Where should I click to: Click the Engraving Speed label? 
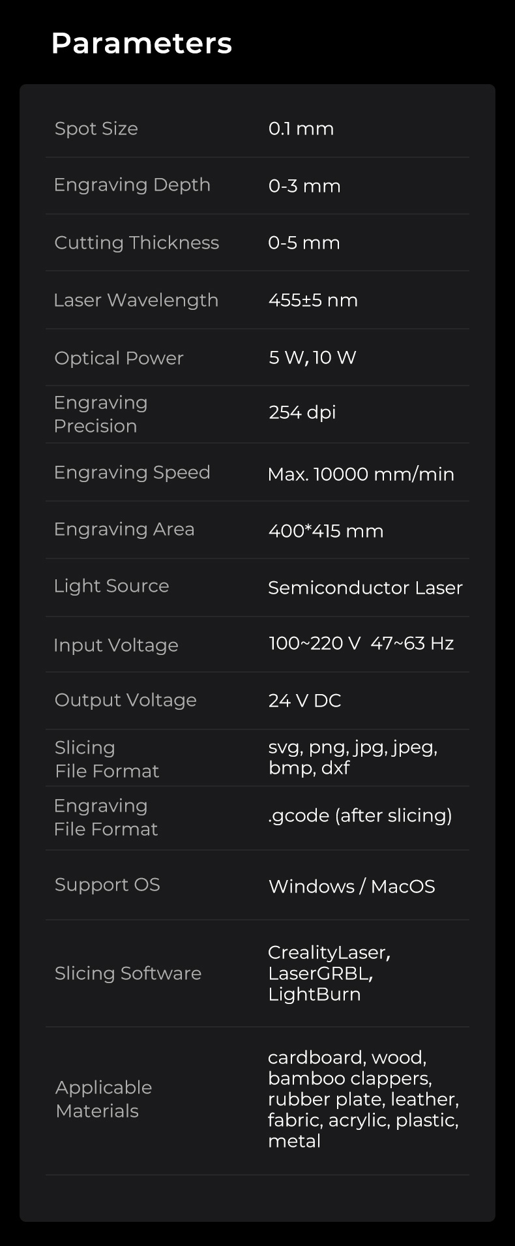[x=132, y=472]
